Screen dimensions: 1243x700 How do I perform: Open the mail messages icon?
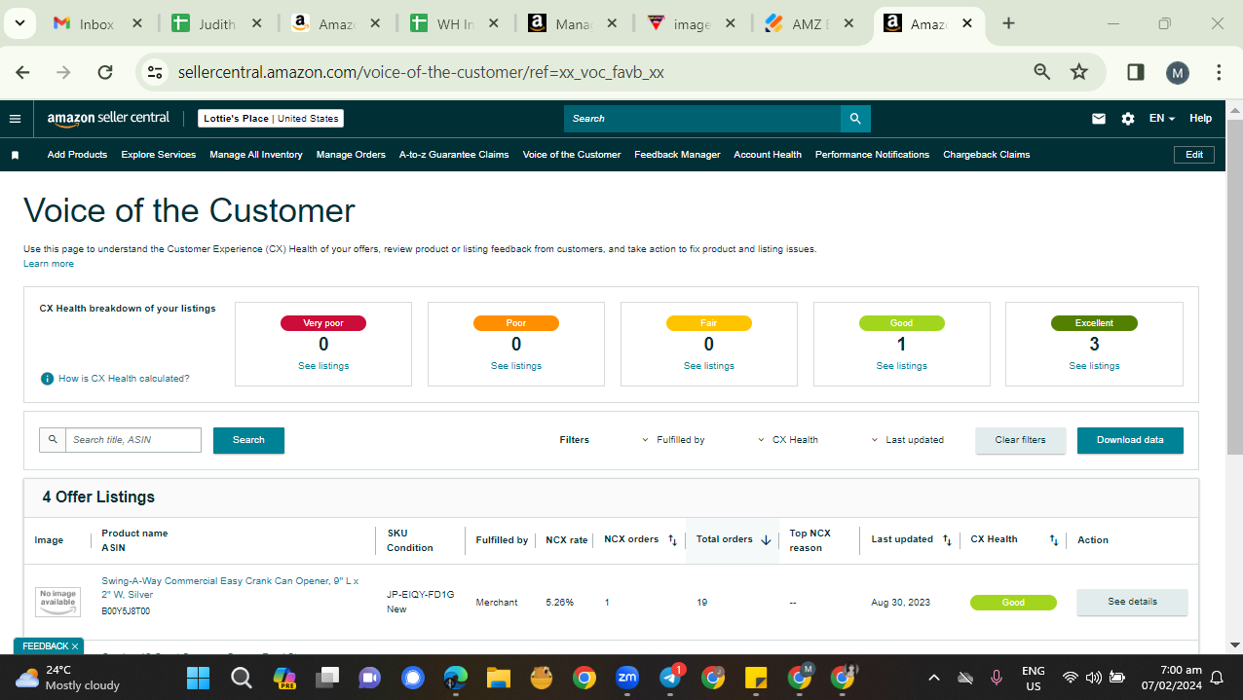coord(1099,119)
